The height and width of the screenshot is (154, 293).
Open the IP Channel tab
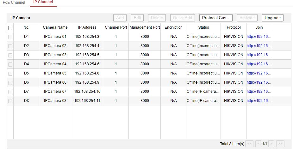click(x=43, y=2)
